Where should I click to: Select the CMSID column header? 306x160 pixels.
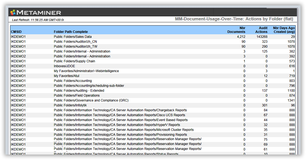point(16,32)
